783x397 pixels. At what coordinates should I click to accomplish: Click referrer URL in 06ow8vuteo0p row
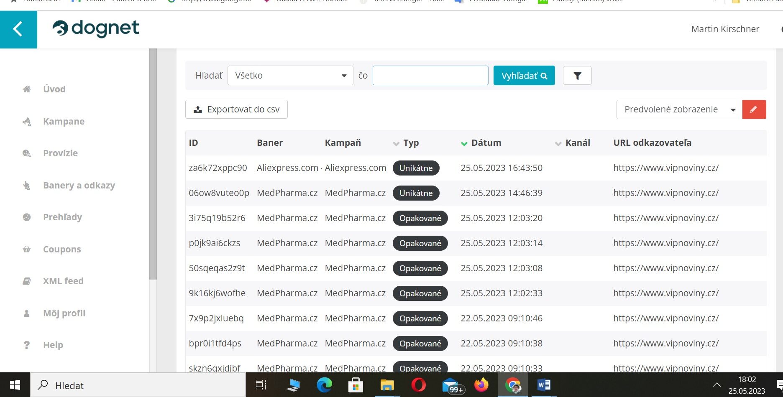click(x=666, y=193)
